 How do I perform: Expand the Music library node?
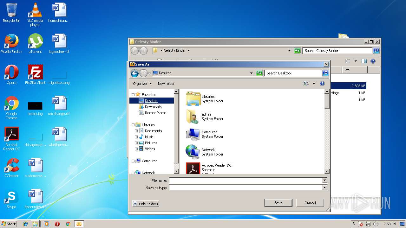(x=136, y=137)
